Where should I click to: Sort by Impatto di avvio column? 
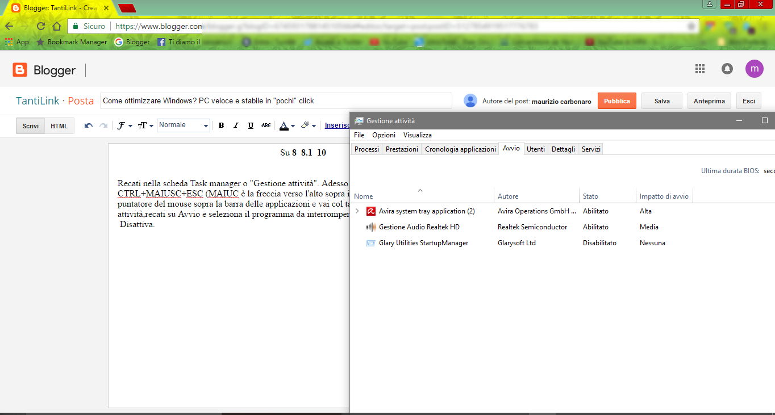pyautogui.click(x=664, y=195)
